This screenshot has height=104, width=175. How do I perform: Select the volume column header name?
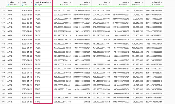(x=137, y=2)
